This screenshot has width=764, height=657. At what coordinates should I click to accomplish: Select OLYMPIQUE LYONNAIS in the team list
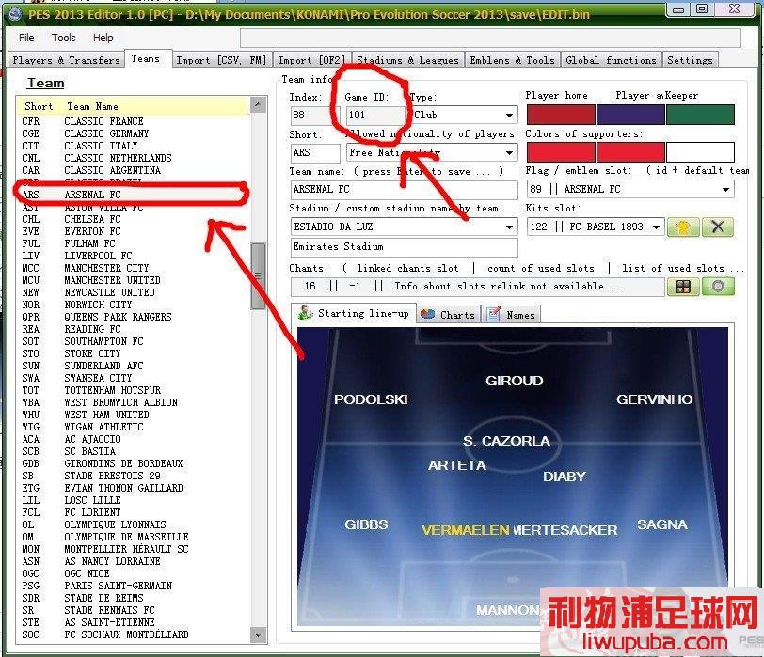[x=132, y=524]
